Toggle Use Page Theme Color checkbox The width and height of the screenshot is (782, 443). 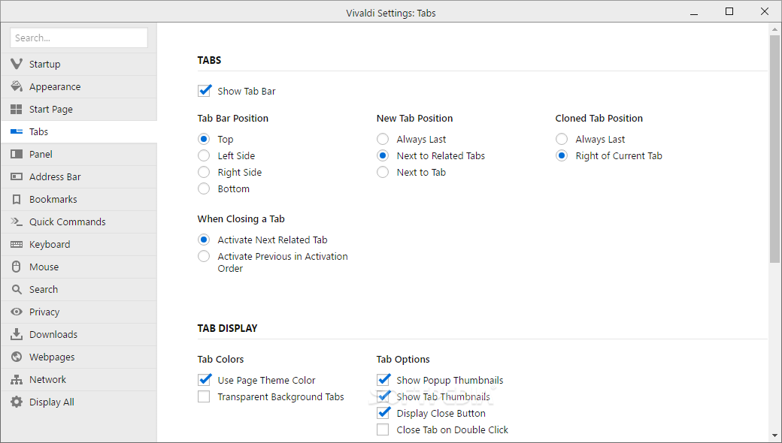click(x=204, y=380)
